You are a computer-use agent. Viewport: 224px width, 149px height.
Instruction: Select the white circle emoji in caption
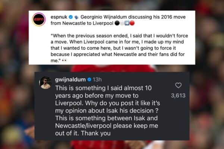click(x=122, y=23)
